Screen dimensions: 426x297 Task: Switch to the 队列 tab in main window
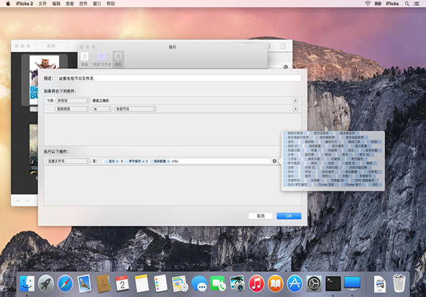tap(51, 46)
